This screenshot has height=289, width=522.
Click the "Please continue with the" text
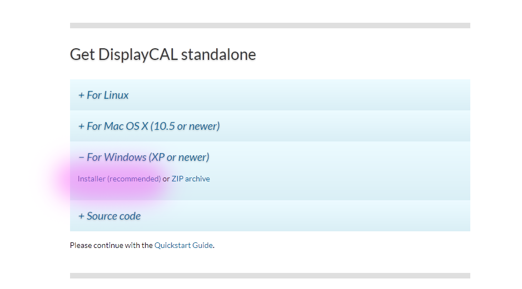pyautogui.click(x=111, y=245)
